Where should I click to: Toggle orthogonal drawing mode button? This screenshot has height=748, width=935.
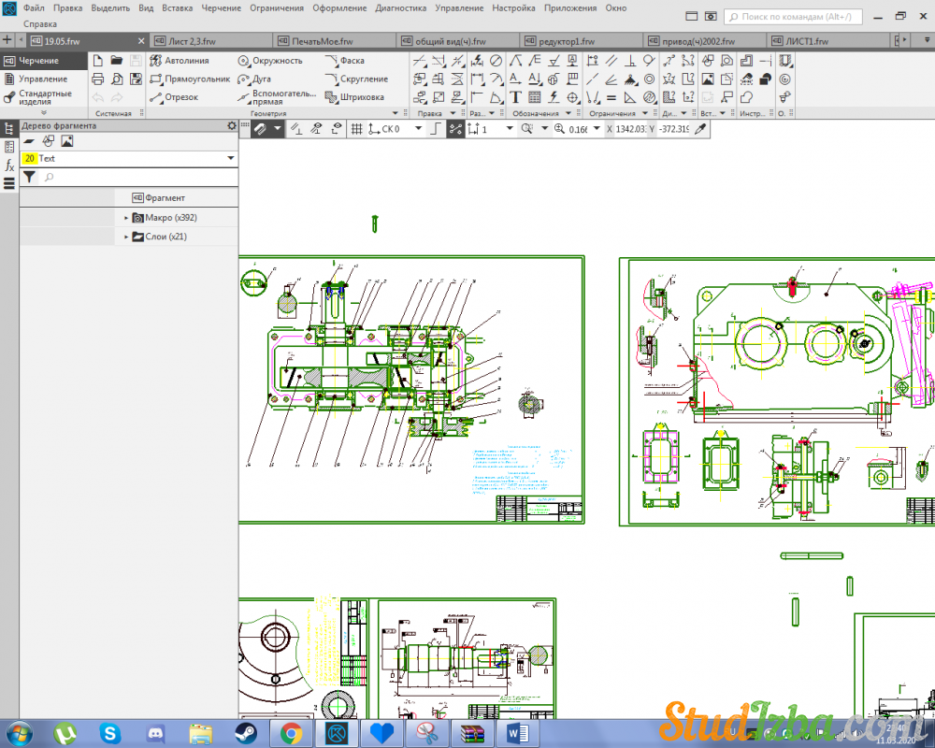point(435,129)
